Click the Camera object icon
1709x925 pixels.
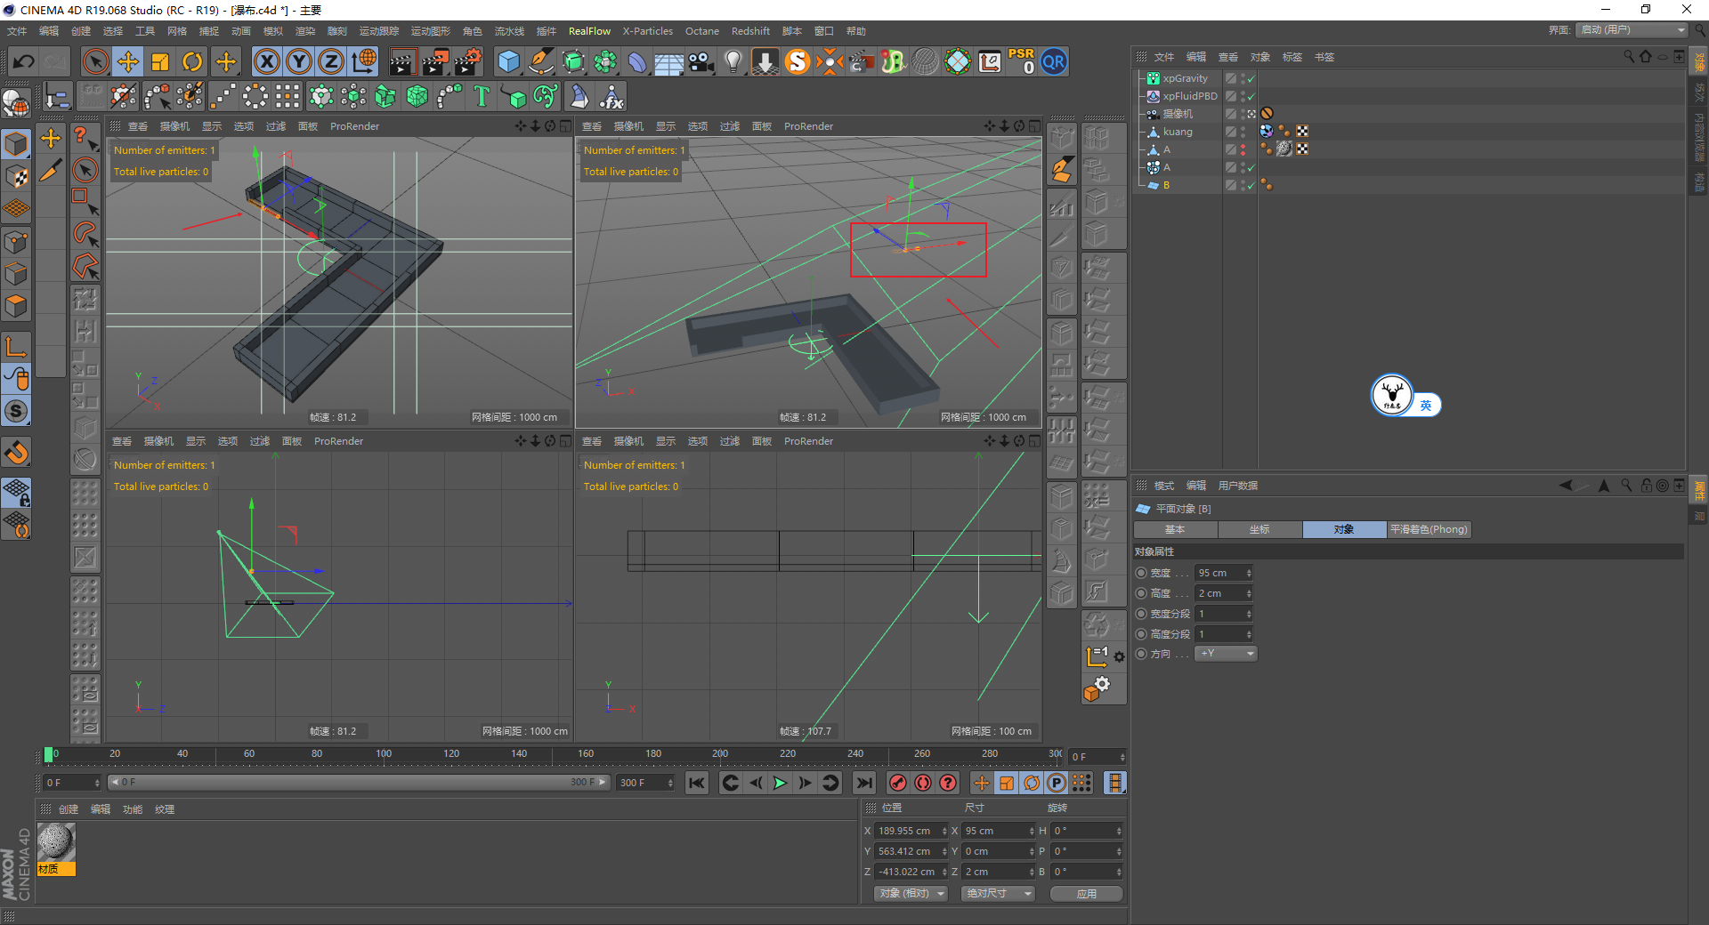point(701,61)
